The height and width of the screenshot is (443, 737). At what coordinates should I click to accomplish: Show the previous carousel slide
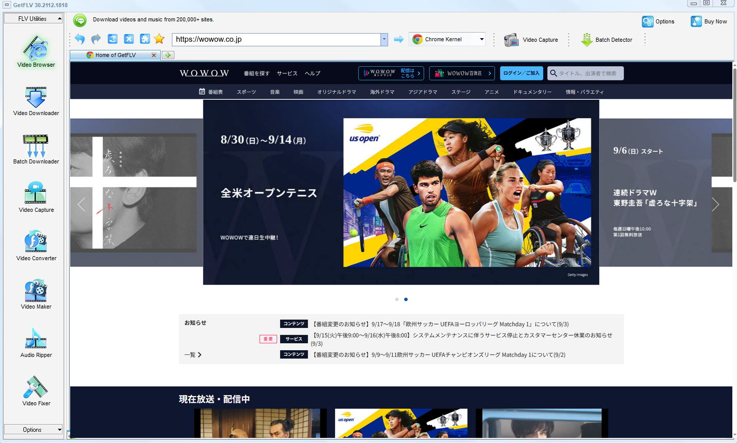81,204
